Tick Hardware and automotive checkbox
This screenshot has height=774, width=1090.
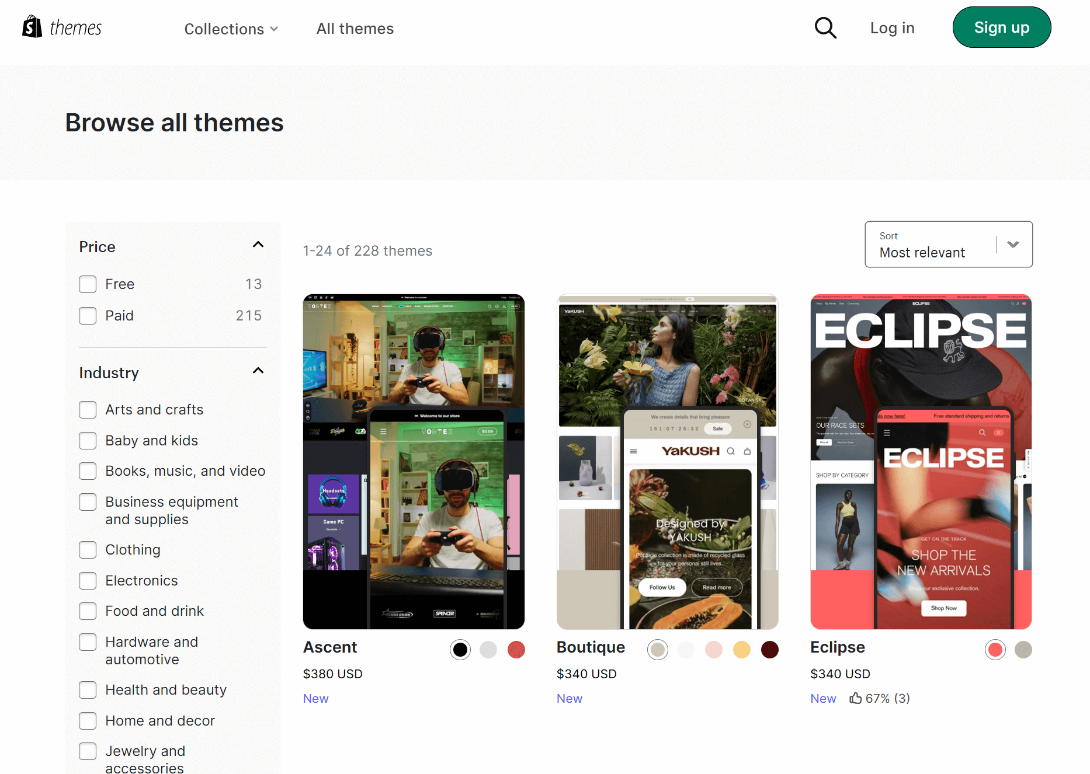(88, 642)
